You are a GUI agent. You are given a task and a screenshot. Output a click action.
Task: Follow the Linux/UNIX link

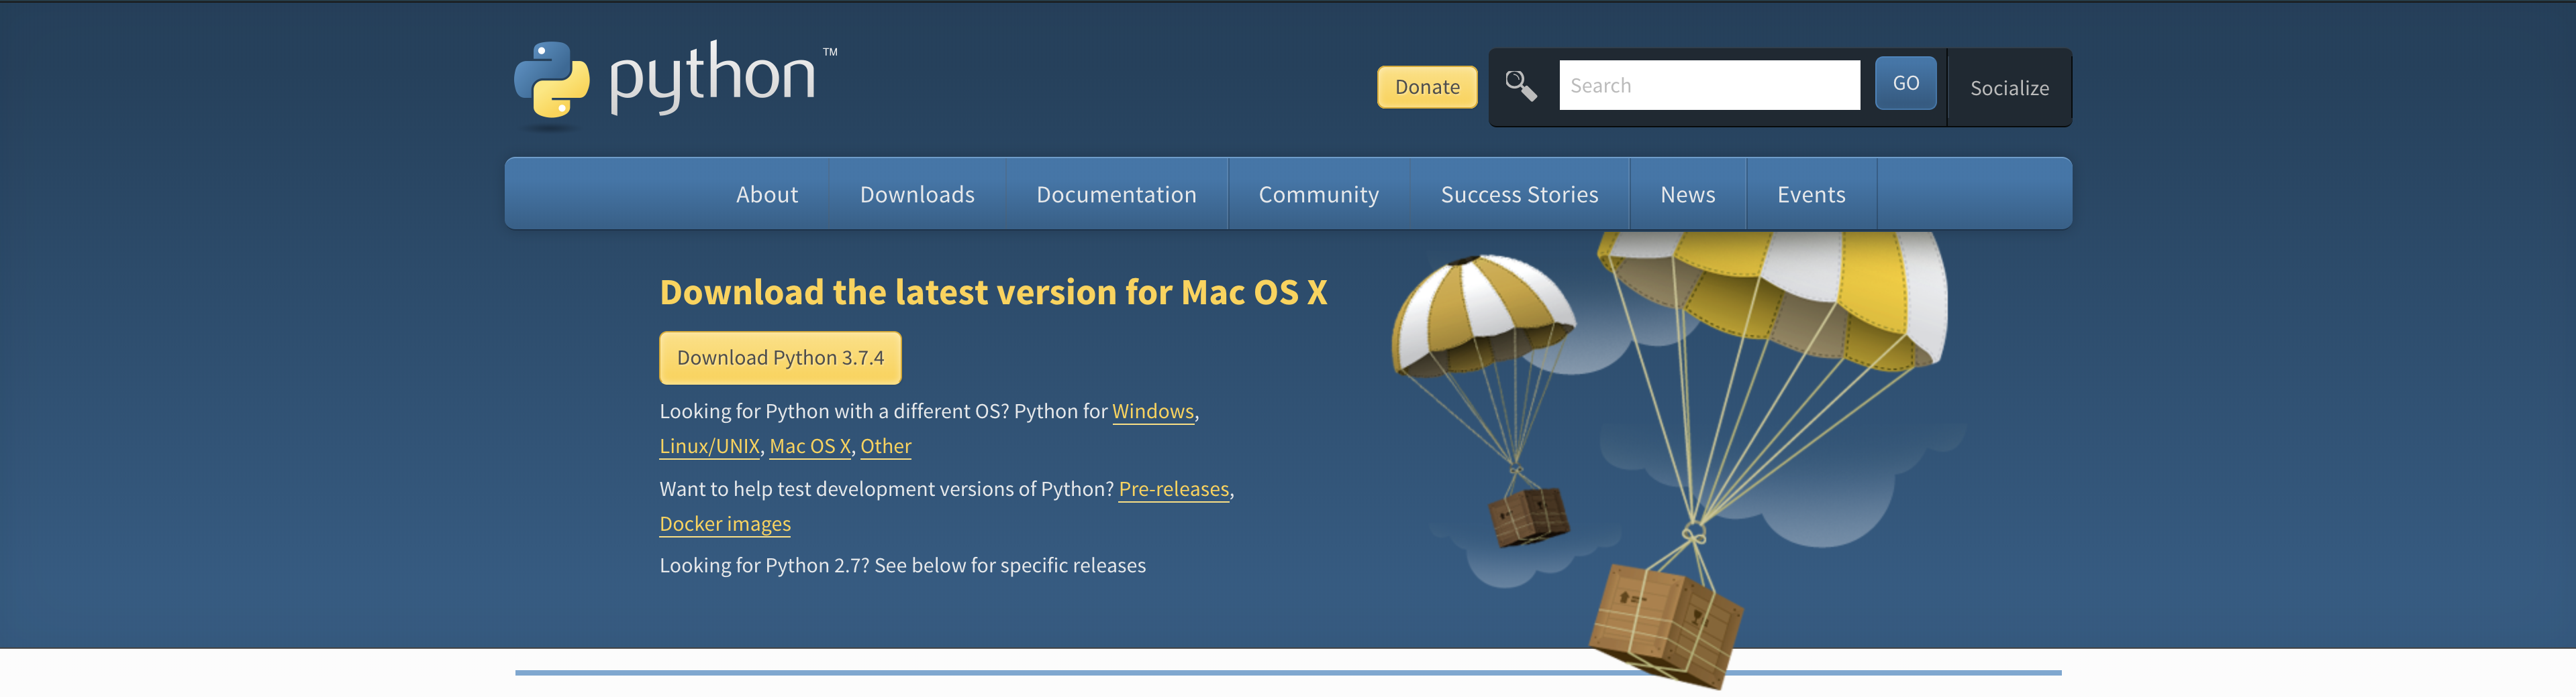click(709, 446)
